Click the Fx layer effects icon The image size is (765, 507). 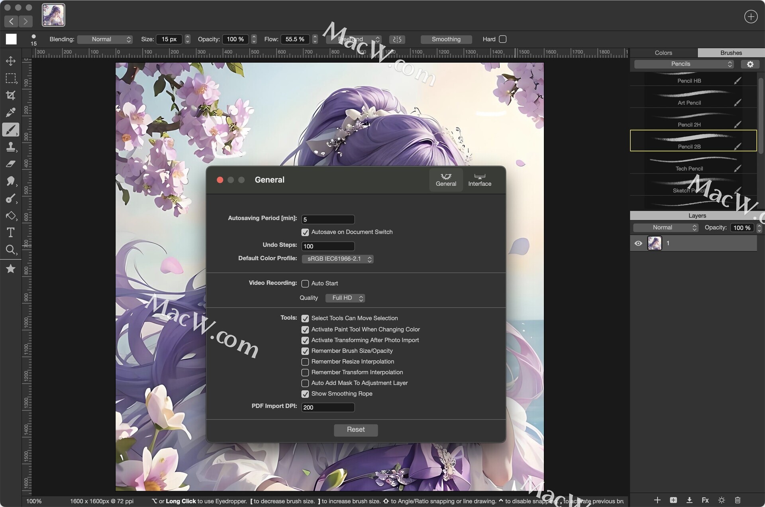pyautogui.click(x=705, y=500)
